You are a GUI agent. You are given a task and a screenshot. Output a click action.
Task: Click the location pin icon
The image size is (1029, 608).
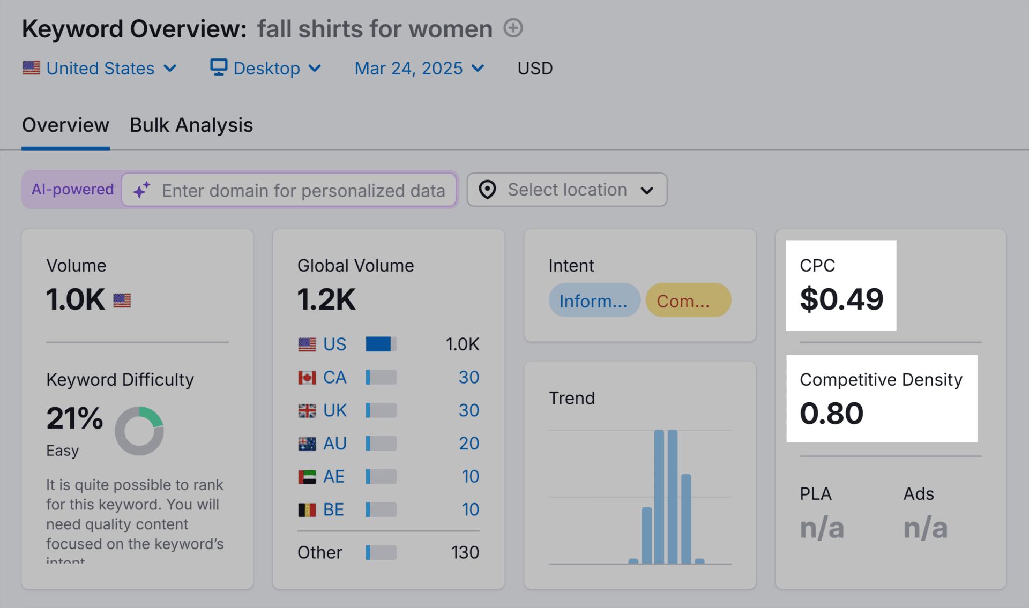(487, 190)
